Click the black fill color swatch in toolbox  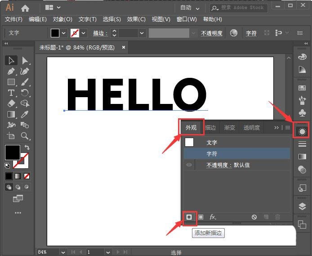tap(13, 153)
